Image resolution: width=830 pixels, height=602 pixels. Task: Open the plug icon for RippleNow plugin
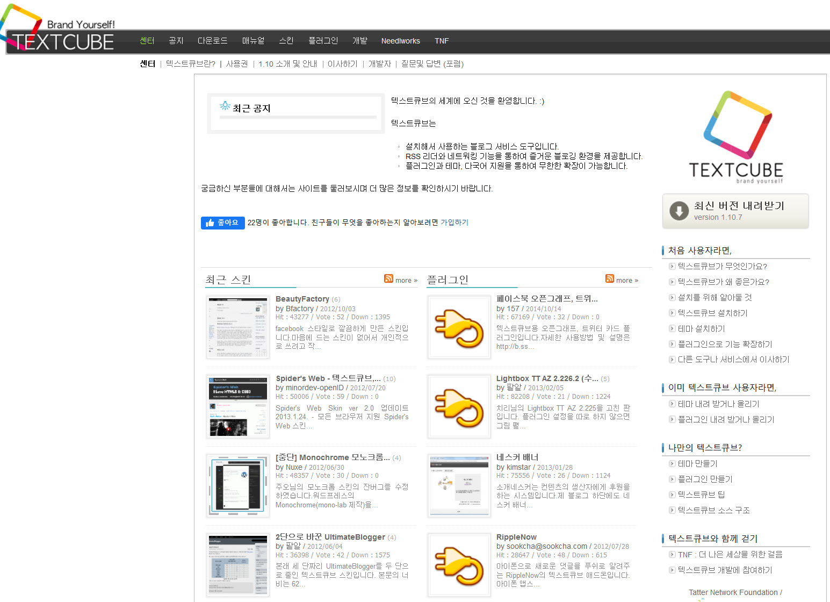(x=459, y=565)
